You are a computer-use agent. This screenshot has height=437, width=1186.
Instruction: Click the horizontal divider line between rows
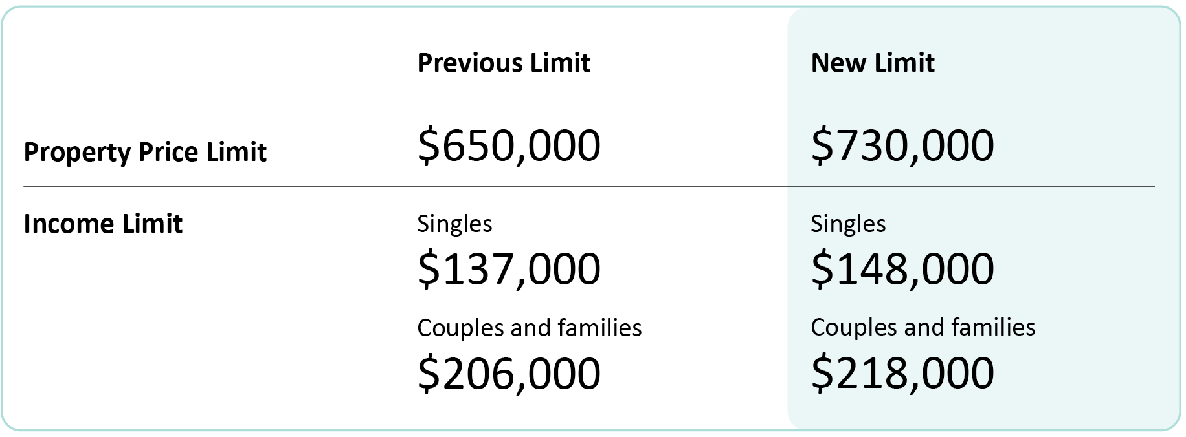tap(588, 187)
